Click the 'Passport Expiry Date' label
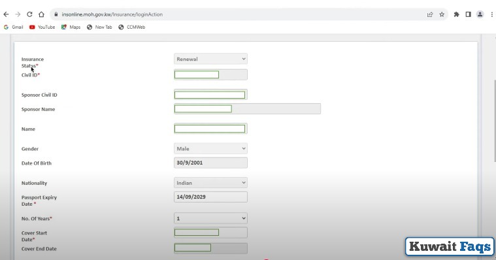Viewport: 496px width, 260px height. 39,201
